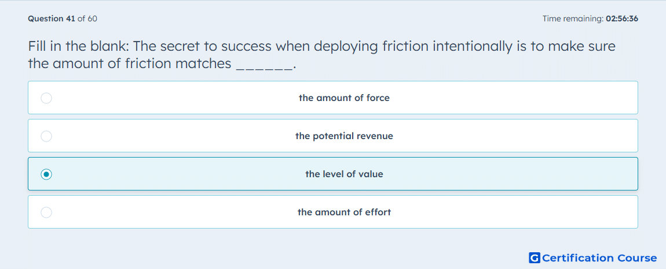Select the radio button for 'the potential revenue'
Screen dimensions: 666x269
(x=46, y=136)
